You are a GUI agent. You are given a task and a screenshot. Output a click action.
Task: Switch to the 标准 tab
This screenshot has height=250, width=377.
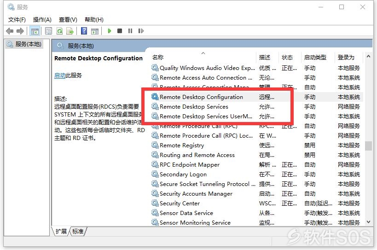click(x=78, y=231)
